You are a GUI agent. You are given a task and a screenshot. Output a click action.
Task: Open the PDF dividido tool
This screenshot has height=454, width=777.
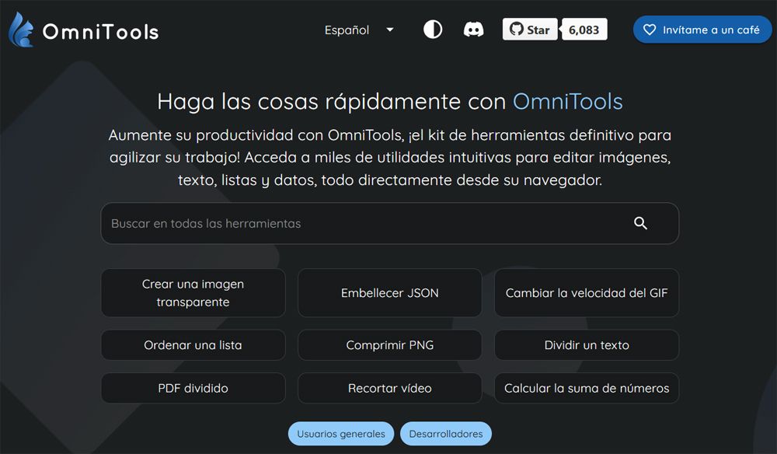[x=193, y=388]
